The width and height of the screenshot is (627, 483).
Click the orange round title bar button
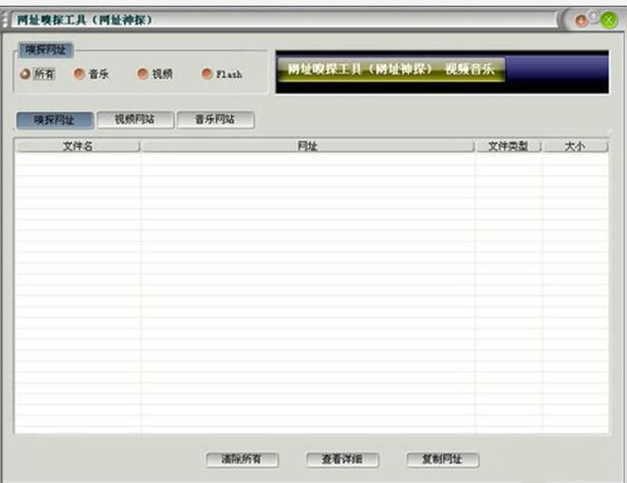pyautogui.click(x=581, y=21)
